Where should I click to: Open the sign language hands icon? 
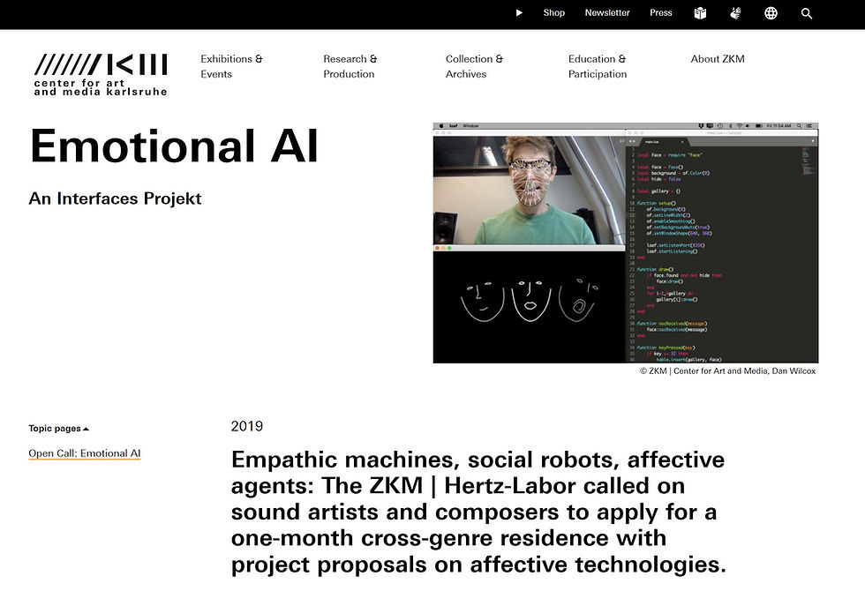[735, 13]
